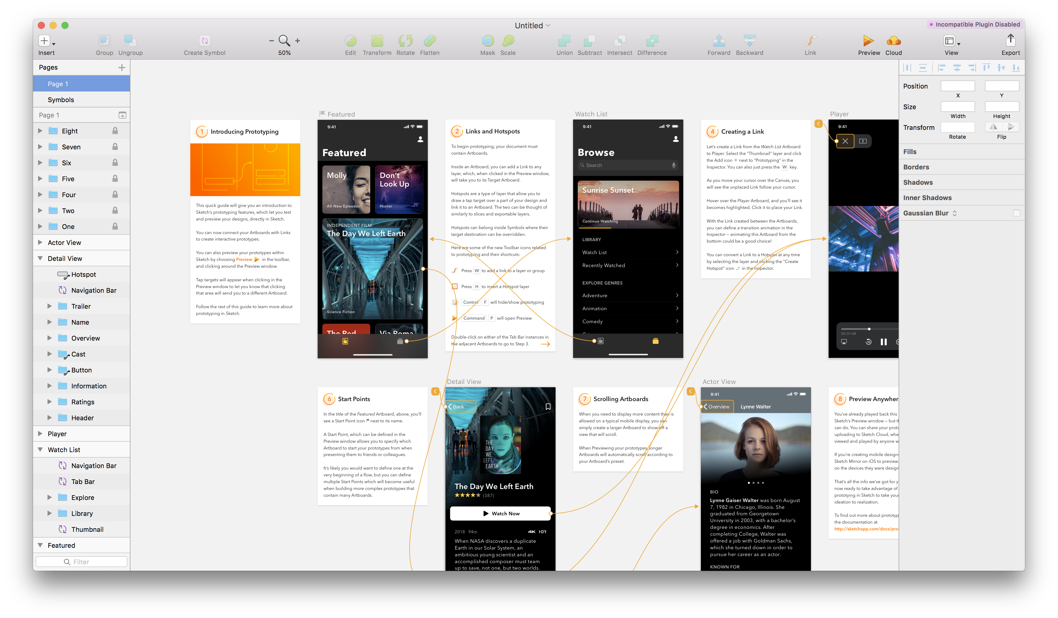Click the Group toolbar icon

(x=104, y=41)
